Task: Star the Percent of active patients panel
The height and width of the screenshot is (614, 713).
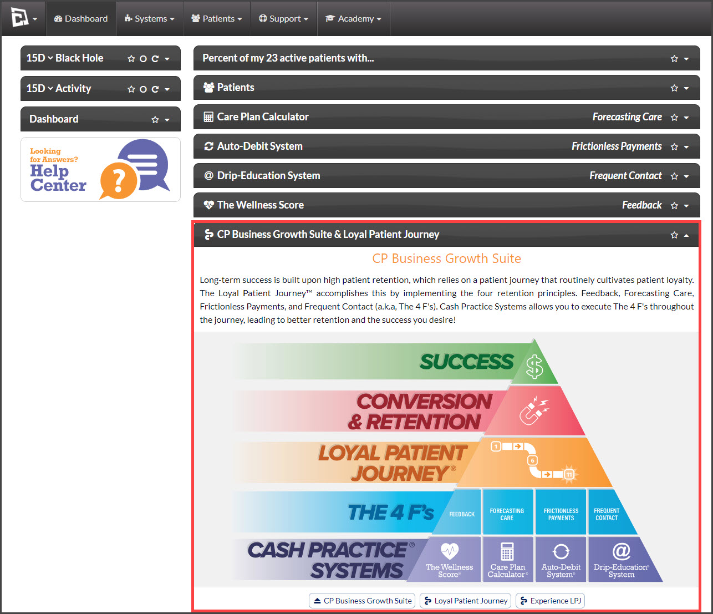Action: coord(674,59)
